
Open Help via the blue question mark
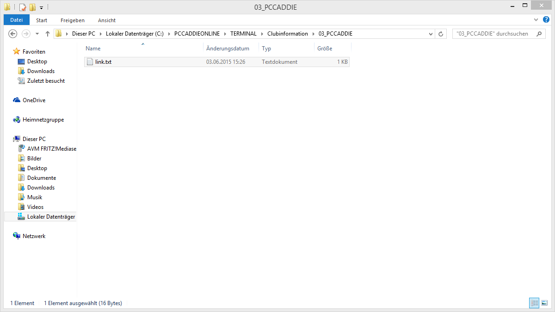coord(546,20)
